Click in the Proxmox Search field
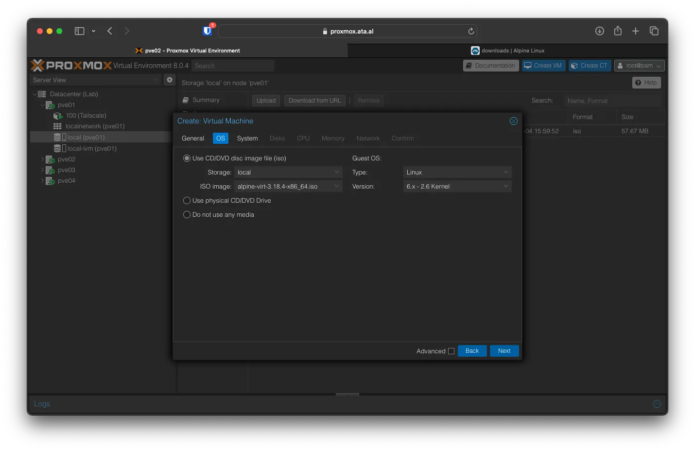The width and height of the screenshot is (695, 451). click(233, 66)
